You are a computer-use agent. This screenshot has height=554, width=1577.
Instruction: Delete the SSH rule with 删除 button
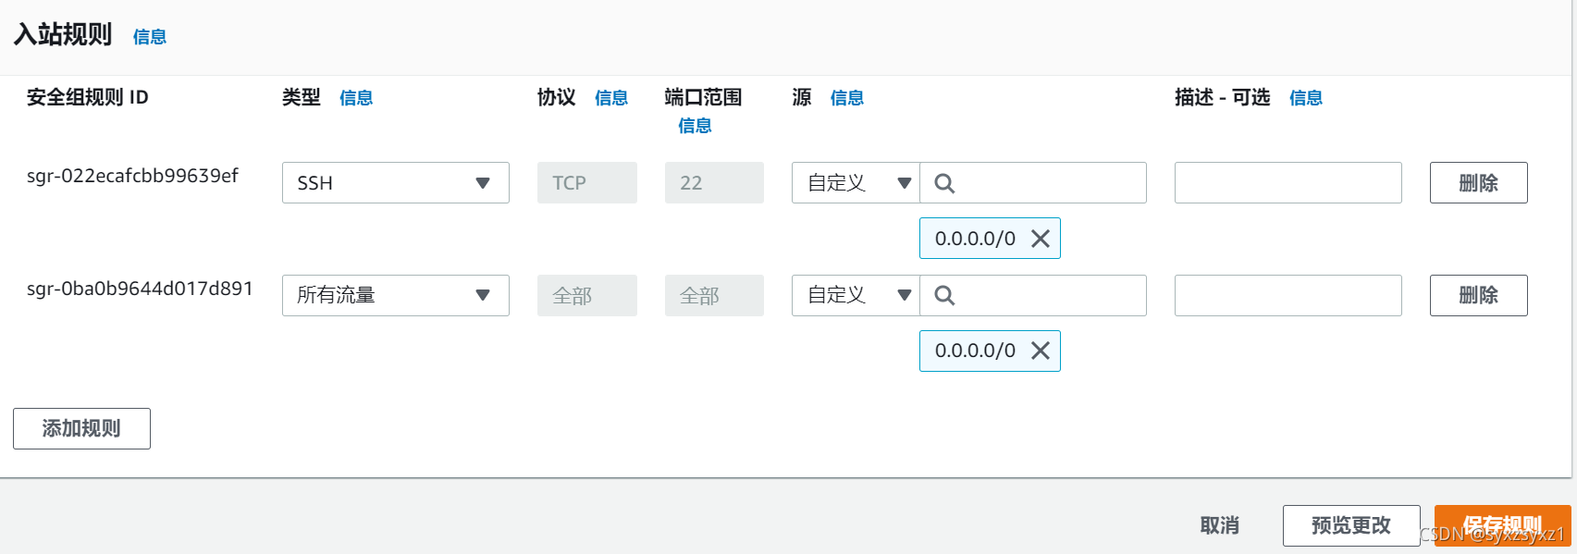1478,183
